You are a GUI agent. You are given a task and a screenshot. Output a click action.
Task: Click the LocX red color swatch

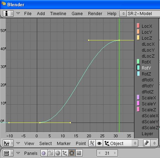(138, 26)
